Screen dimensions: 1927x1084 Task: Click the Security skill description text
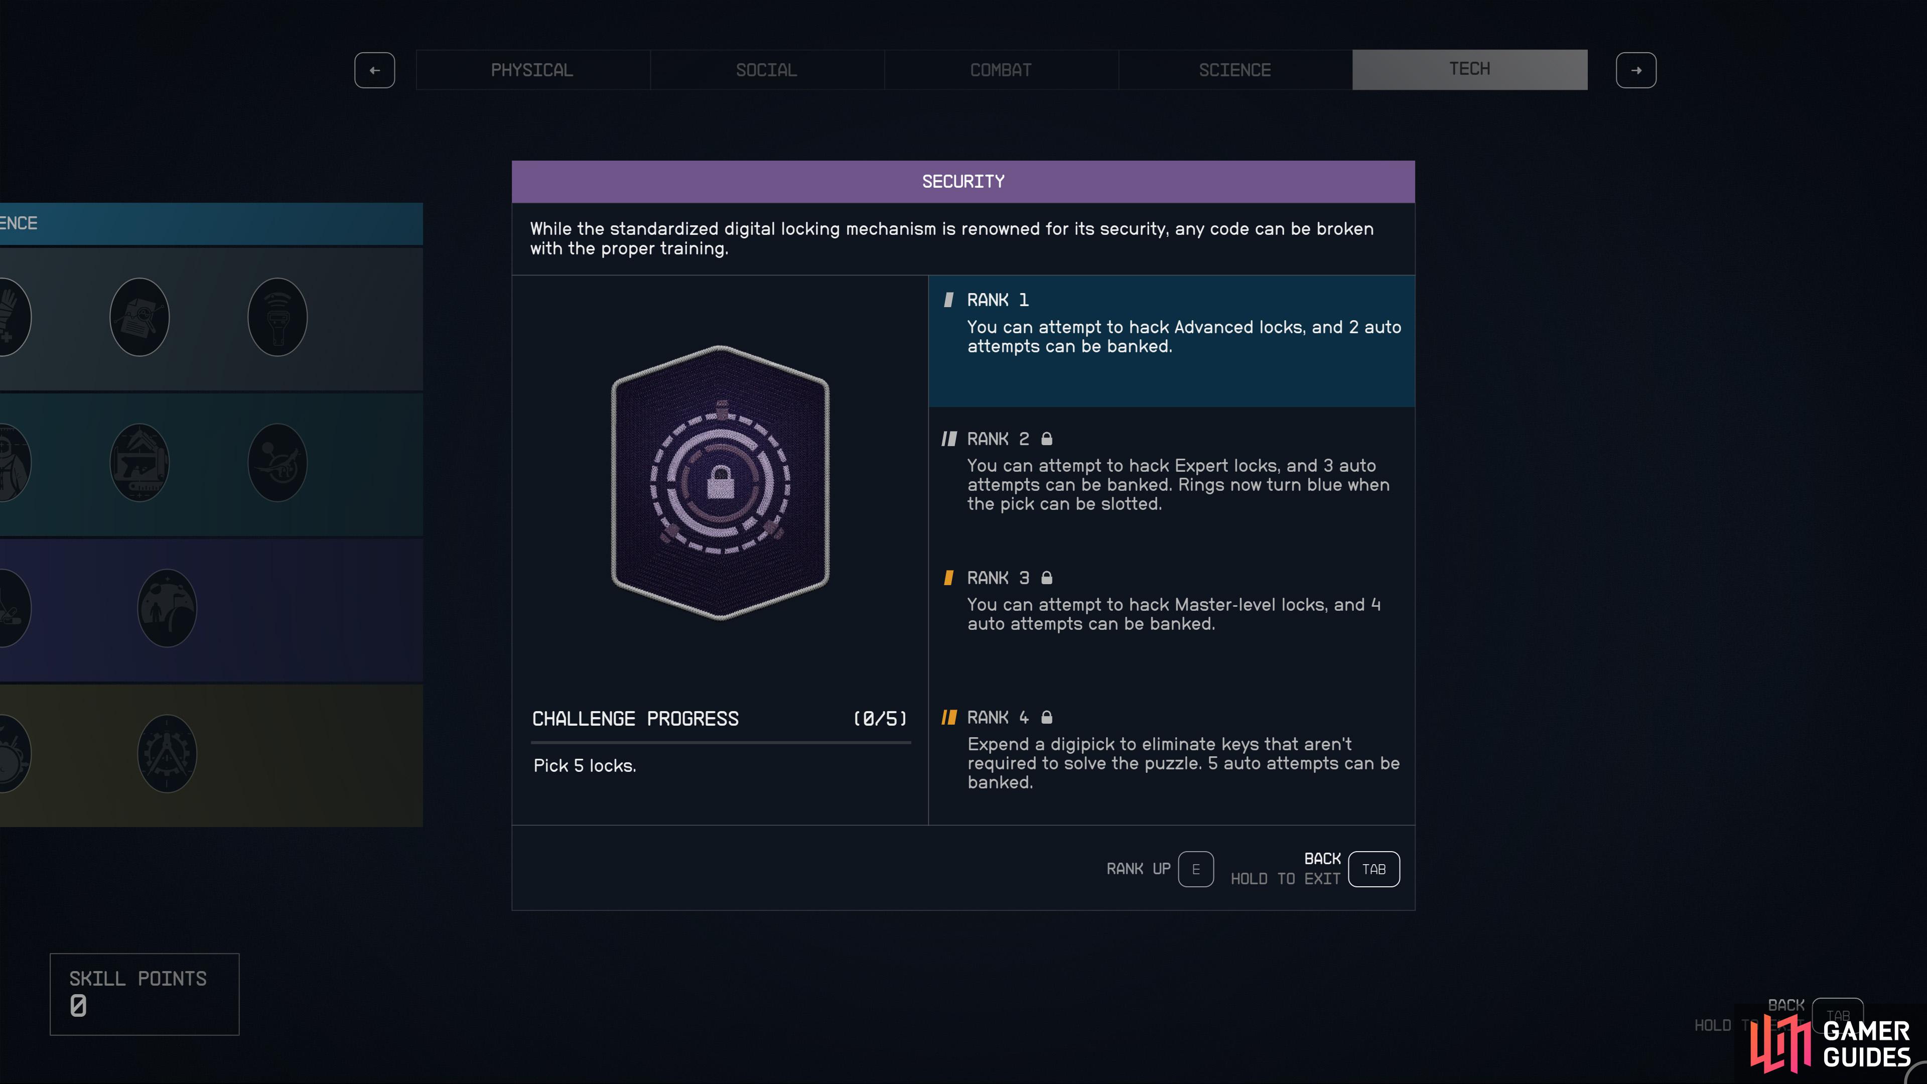click(x=951, y=239)
